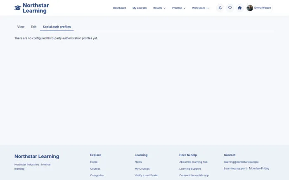Open My Courses in top navigation

(140, 8)
